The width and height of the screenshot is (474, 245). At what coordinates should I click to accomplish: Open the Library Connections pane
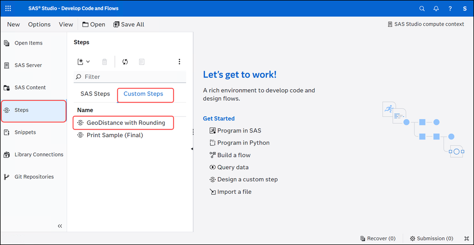pos(33,155)
